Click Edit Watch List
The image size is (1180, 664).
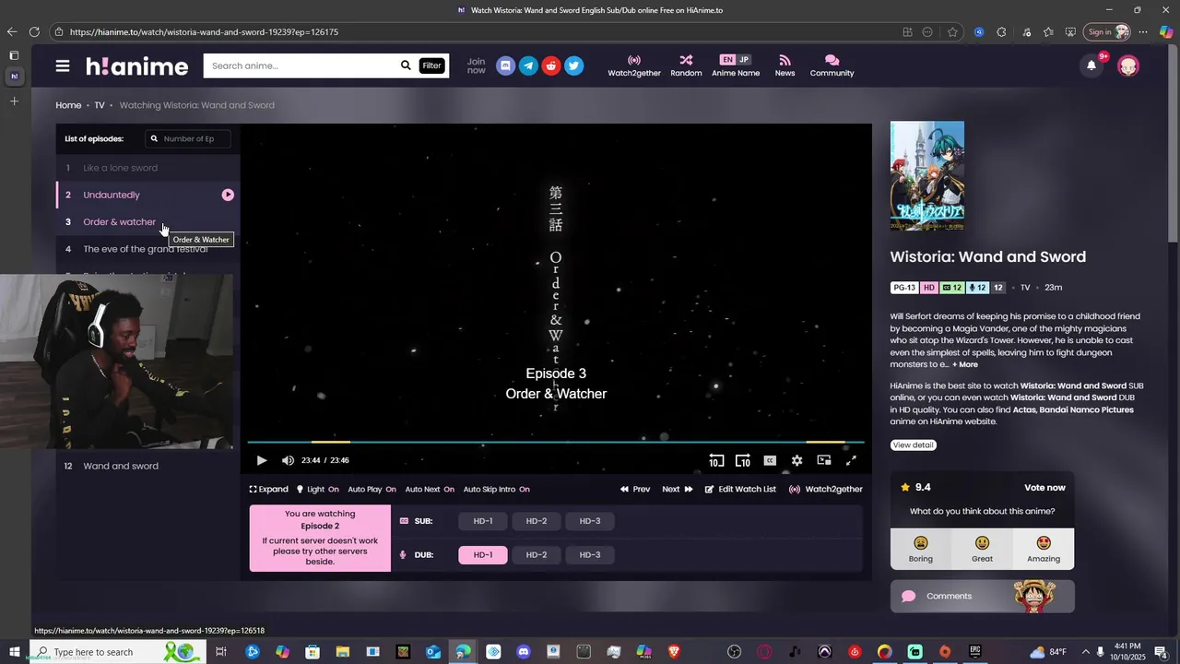740,489
